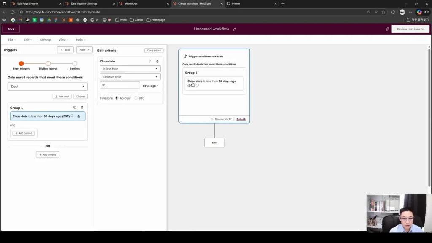This screenshot has width=432, height=243.
Task: Open the 'days ago' unit dropdown
Action: tap(151, 86)
